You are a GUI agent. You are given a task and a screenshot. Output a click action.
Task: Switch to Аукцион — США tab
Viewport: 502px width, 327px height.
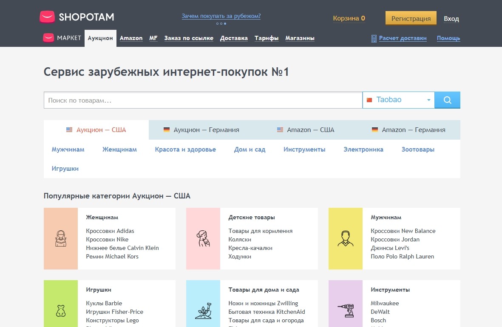click(x=96, y=130)
